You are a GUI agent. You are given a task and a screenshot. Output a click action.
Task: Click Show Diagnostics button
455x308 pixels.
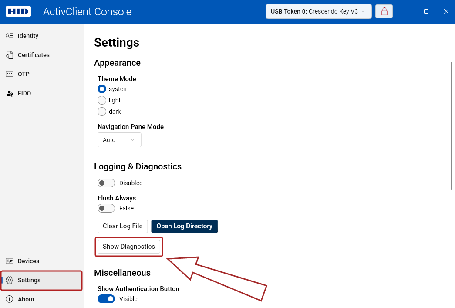point(129,247)
